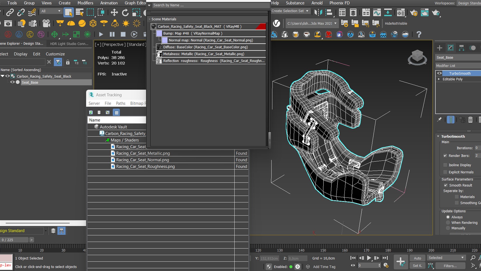Screen dimensions: 481x271
Task: Expand the Editable Poly modifier entry
Action: 439,79
